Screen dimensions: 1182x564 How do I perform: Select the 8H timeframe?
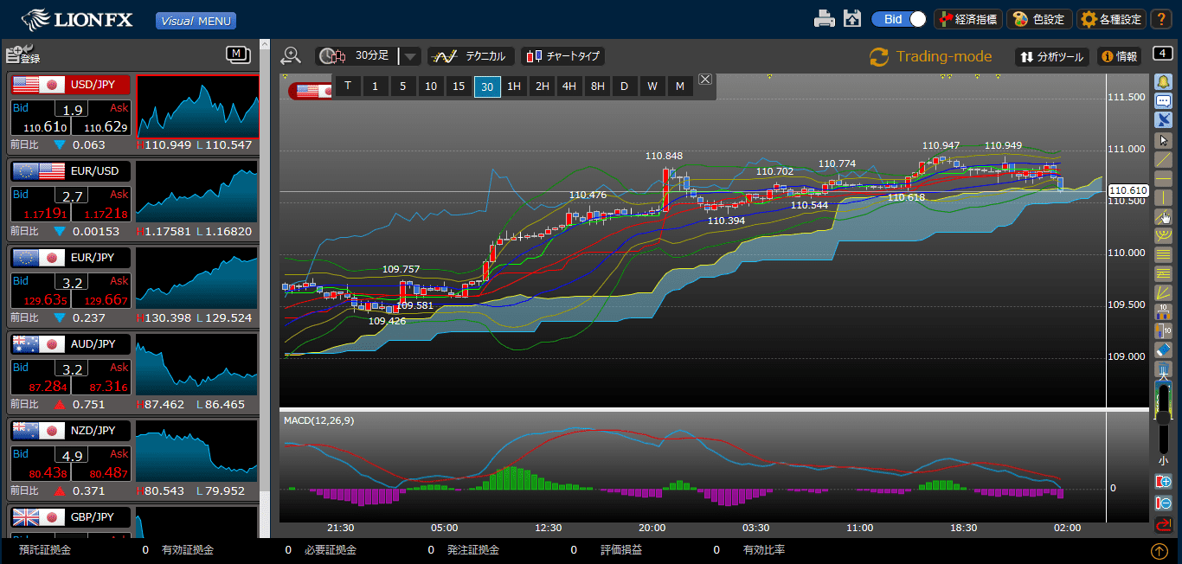click(x=597, y=87)
